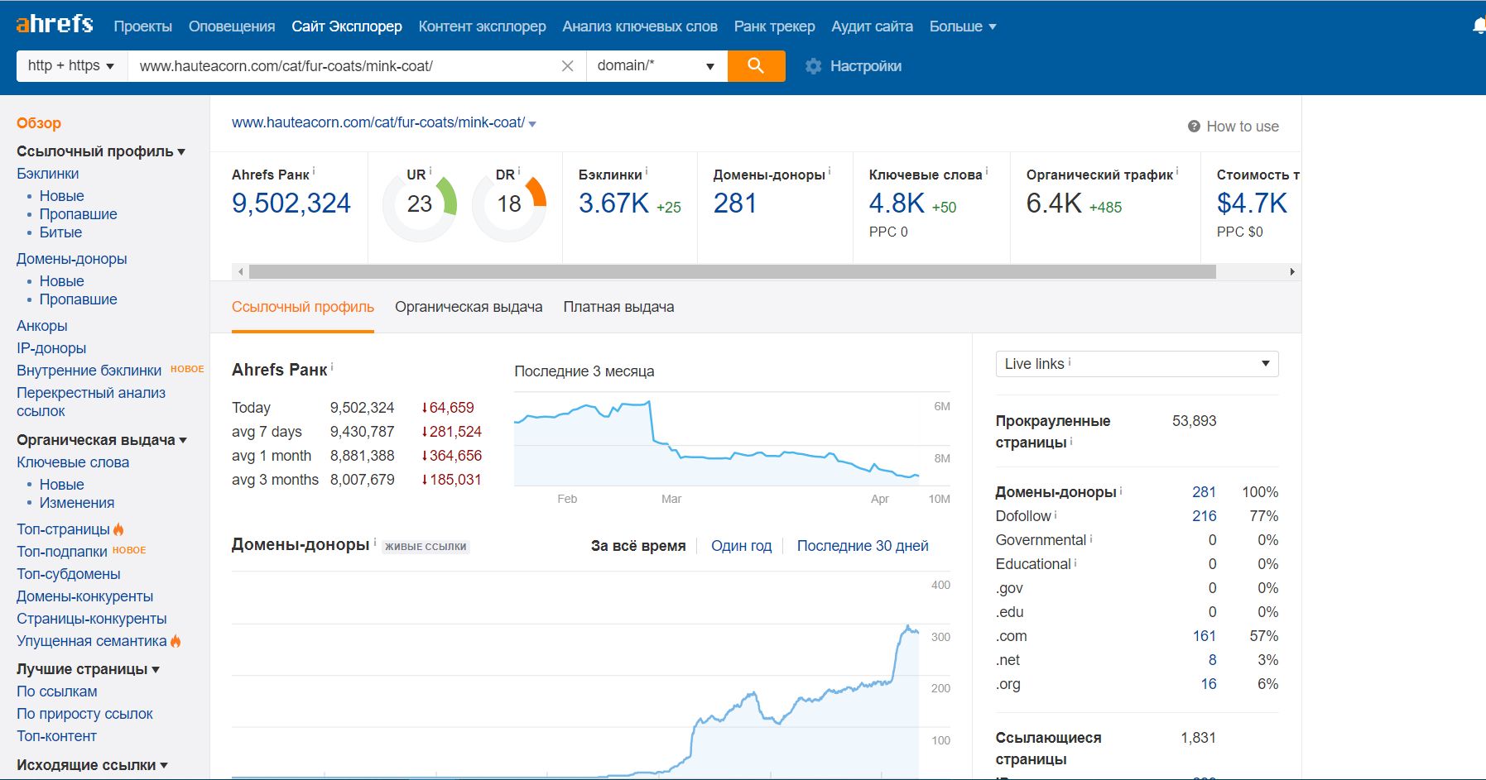Click the flame icon beside Топ-страницы

pyautogui.click(x=118, y=529)
